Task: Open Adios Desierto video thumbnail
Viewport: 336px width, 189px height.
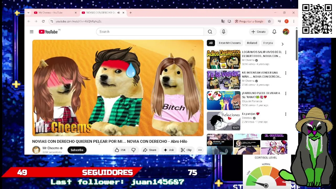Action: (x=223, y=60)
